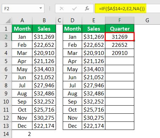Click $30,275 in column E
Viewport: 160px width, 138px height.
tap(94, 118)
